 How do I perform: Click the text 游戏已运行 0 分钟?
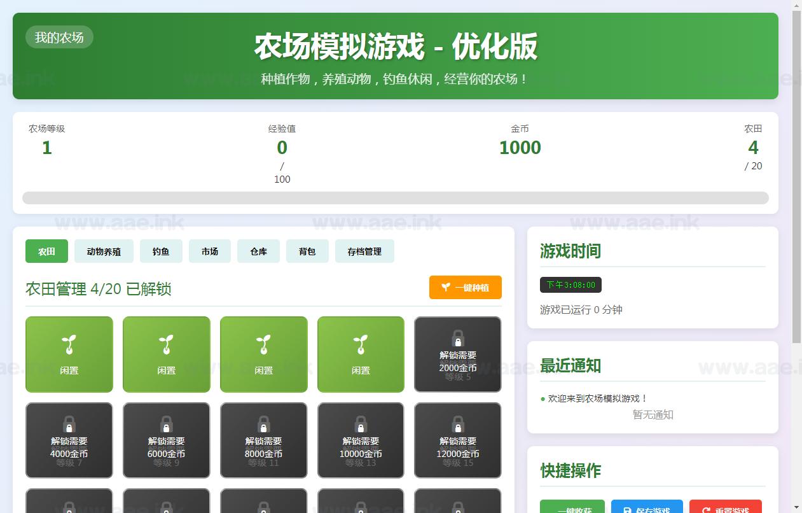[x=581, y=309]
